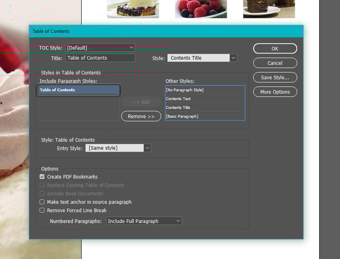The height and width of the screenshot is (259, 340).
Task: Enable Make text anchor in source paragraph
Action: click(x=42, y=202)
